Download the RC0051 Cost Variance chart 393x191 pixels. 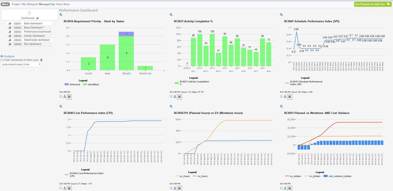(285, 188)
